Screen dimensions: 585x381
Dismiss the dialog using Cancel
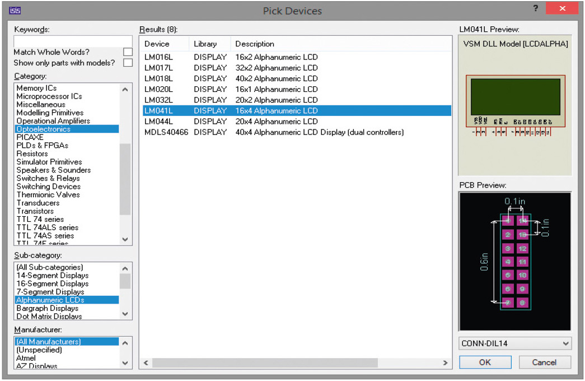click(544, 362)
